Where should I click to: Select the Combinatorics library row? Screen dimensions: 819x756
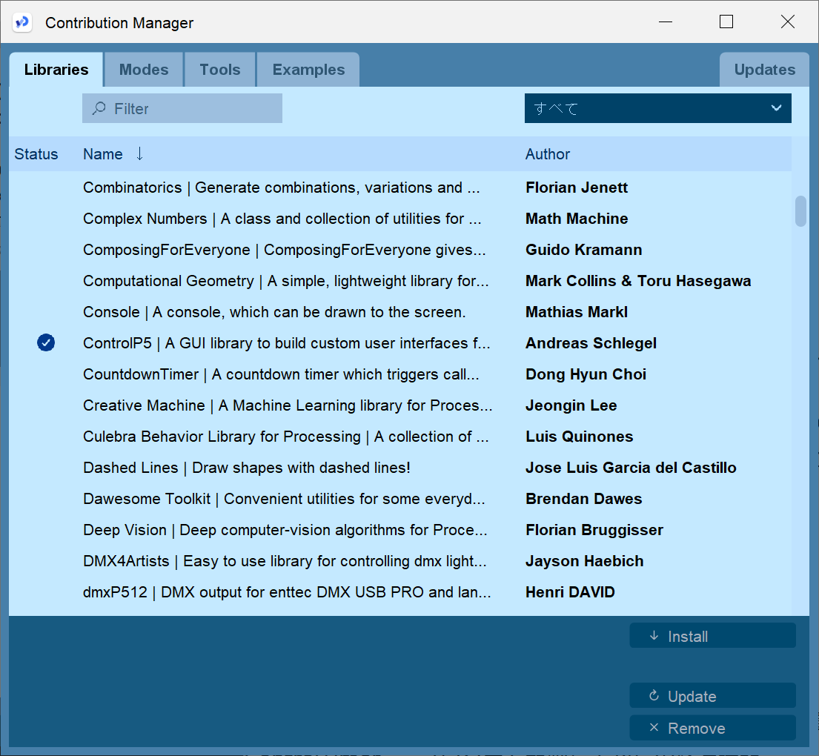400,188
